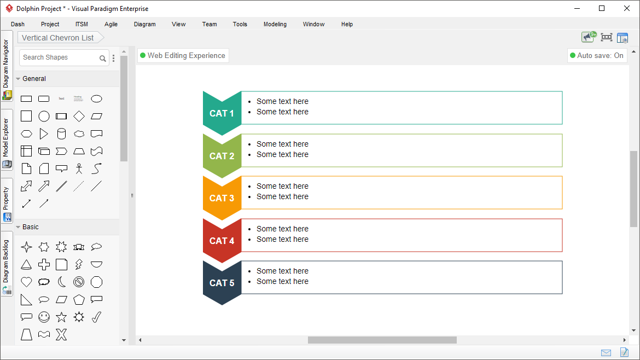Open the mail icon in status bar
The image size is (640, 360).
tap(606, 353)
